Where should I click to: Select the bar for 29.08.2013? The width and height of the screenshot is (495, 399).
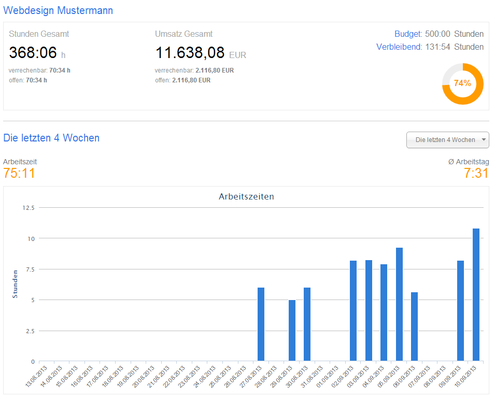tap(292, 330)
